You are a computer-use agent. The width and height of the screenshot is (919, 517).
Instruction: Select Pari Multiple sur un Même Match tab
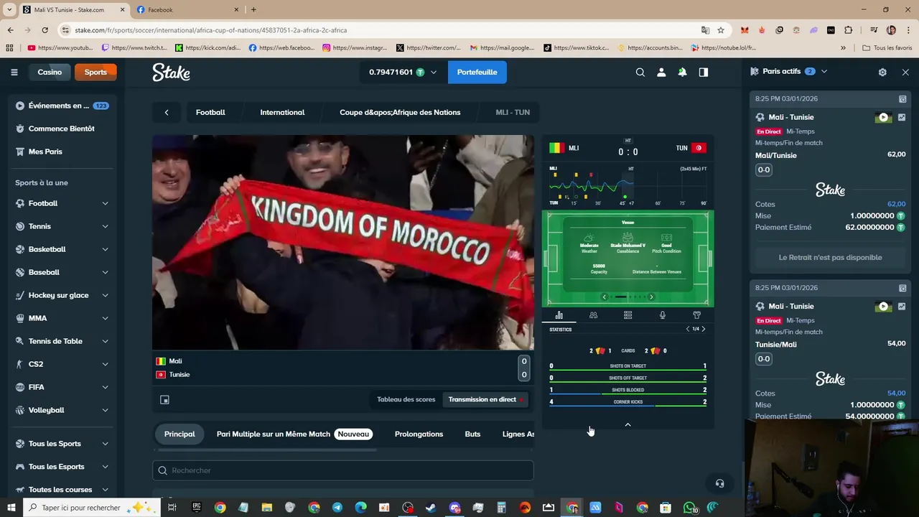point(294,434)
